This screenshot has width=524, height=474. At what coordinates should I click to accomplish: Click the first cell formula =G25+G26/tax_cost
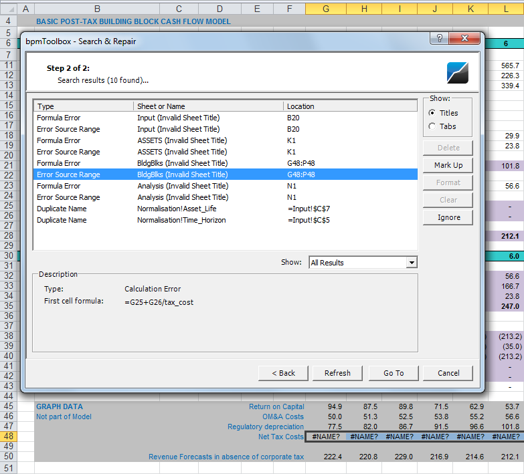[x=159, y=302]
